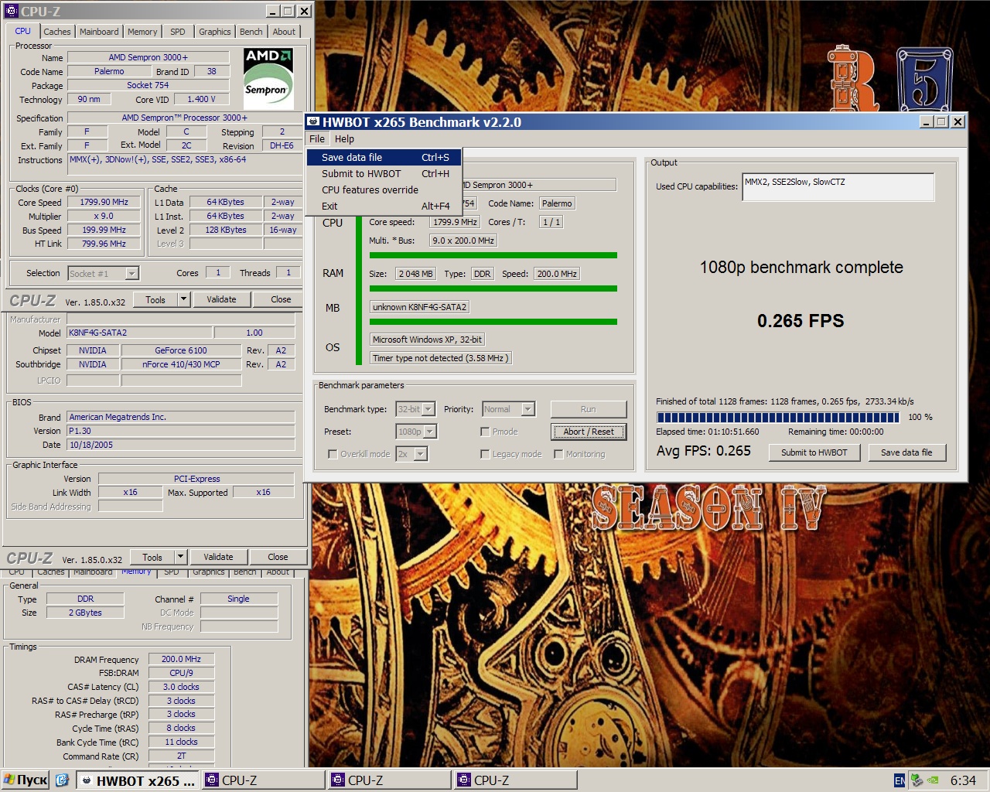Click the Palermo code name in CPU-Z

[109, 71]
